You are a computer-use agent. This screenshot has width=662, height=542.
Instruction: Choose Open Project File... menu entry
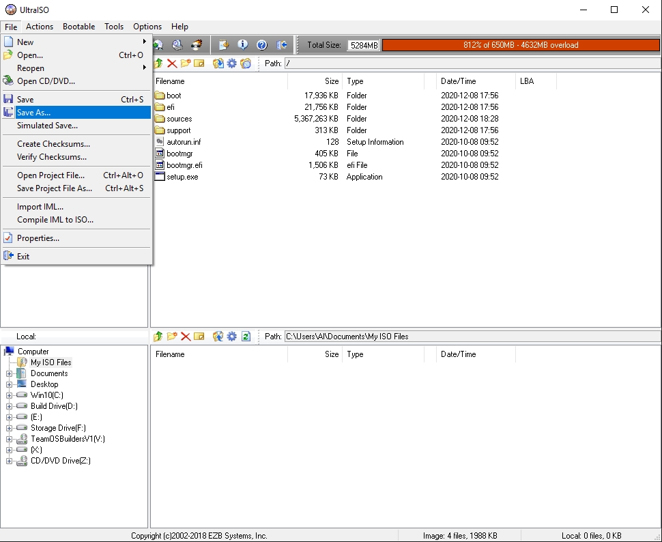click(76, 175)
